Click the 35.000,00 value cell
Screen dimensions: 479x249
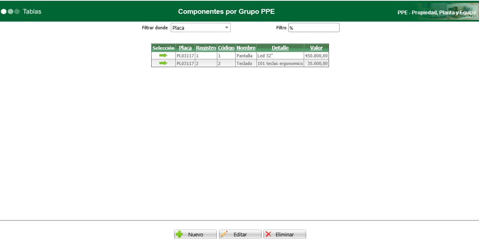click(x=316, y=63)
